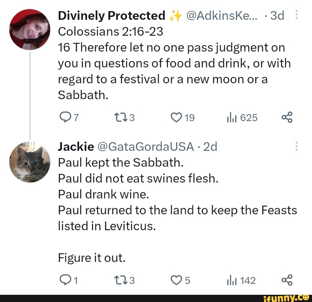The width and height of the screenshot is (312, 302).
Task: Open the Divinely Protected display name
Action: [x=111, y=16]
